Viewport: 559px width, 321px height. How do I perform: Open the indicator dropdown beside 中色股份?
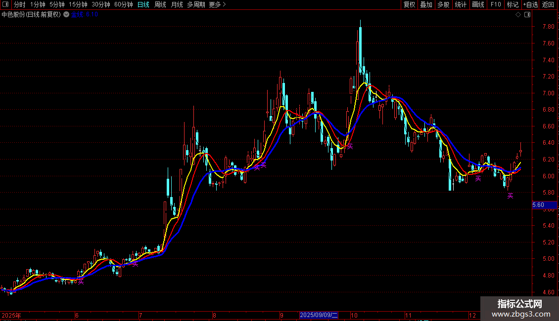tap(66, 15)
